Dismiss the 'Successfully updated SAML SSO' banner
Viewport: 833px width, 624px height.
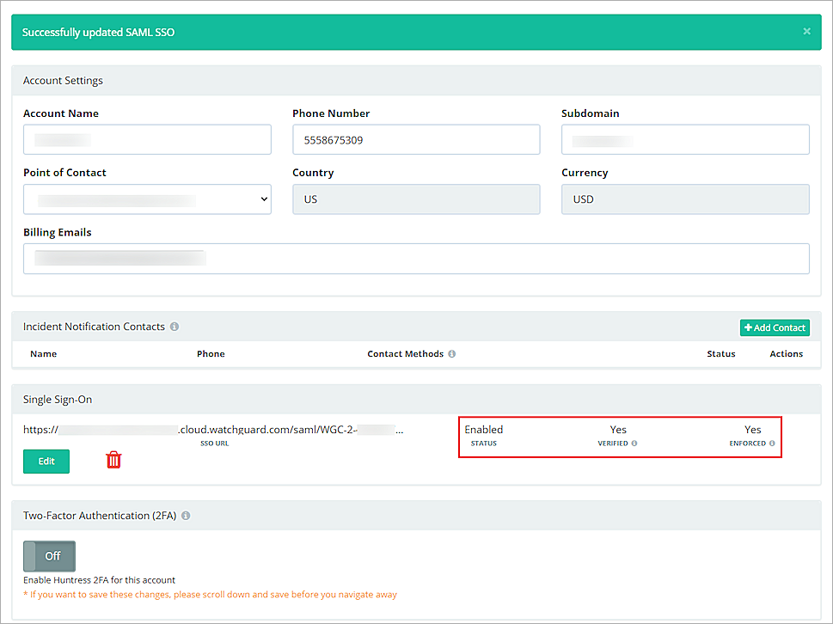[x=806, y=31]
